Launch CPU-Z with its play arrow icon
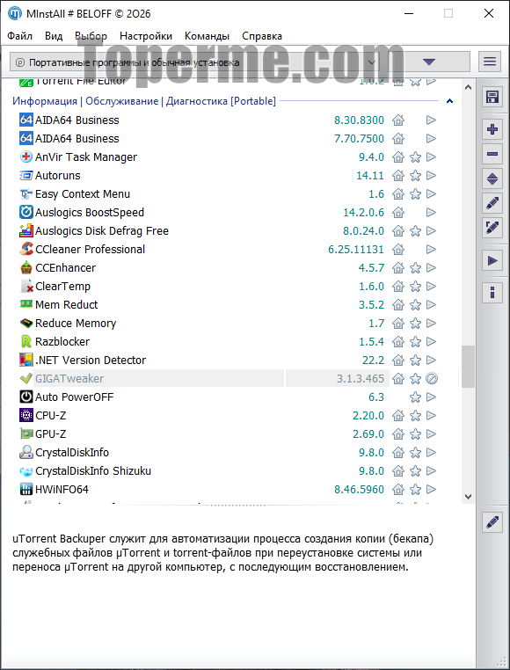The width and height of the screenshot is (510, 670). 432,415
